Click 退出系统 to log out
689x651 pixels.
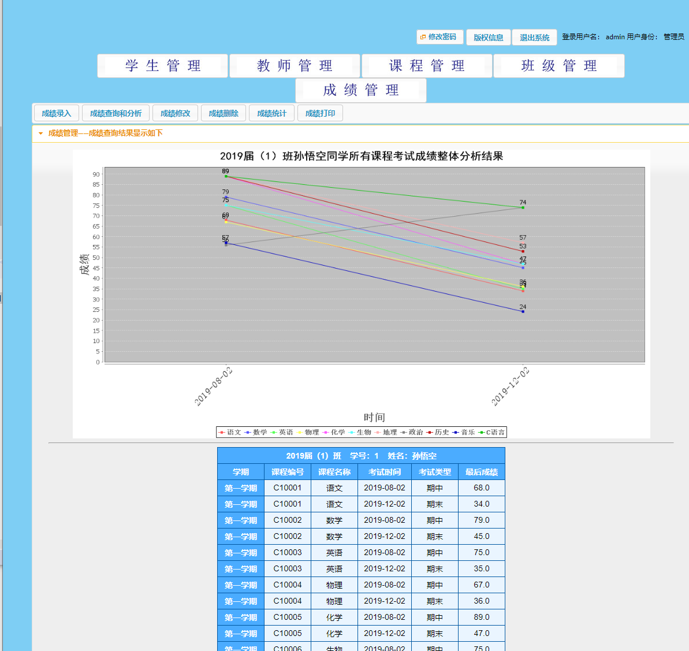pos(534,37)
